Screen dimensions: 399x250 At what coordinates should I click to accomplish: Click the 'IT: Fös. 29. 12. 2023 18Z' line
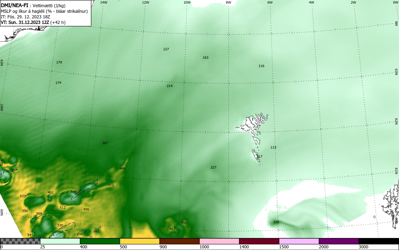[x=26, y=17]
